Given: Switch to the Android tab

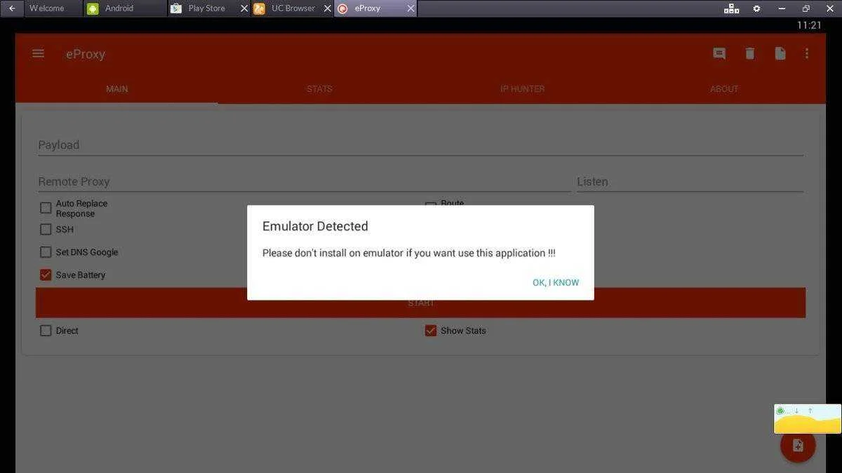Looking at the screenshot, I should pos(126,8).
